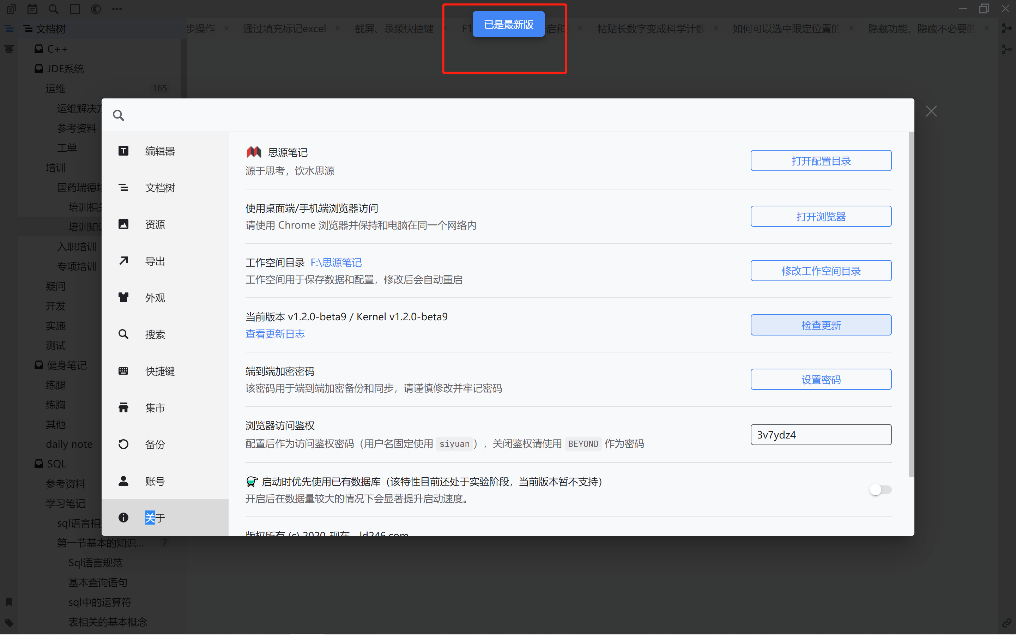Toggle the use existing database on startup switch
The width and height of the screenshot is (1016, 635).
(881, 490)
